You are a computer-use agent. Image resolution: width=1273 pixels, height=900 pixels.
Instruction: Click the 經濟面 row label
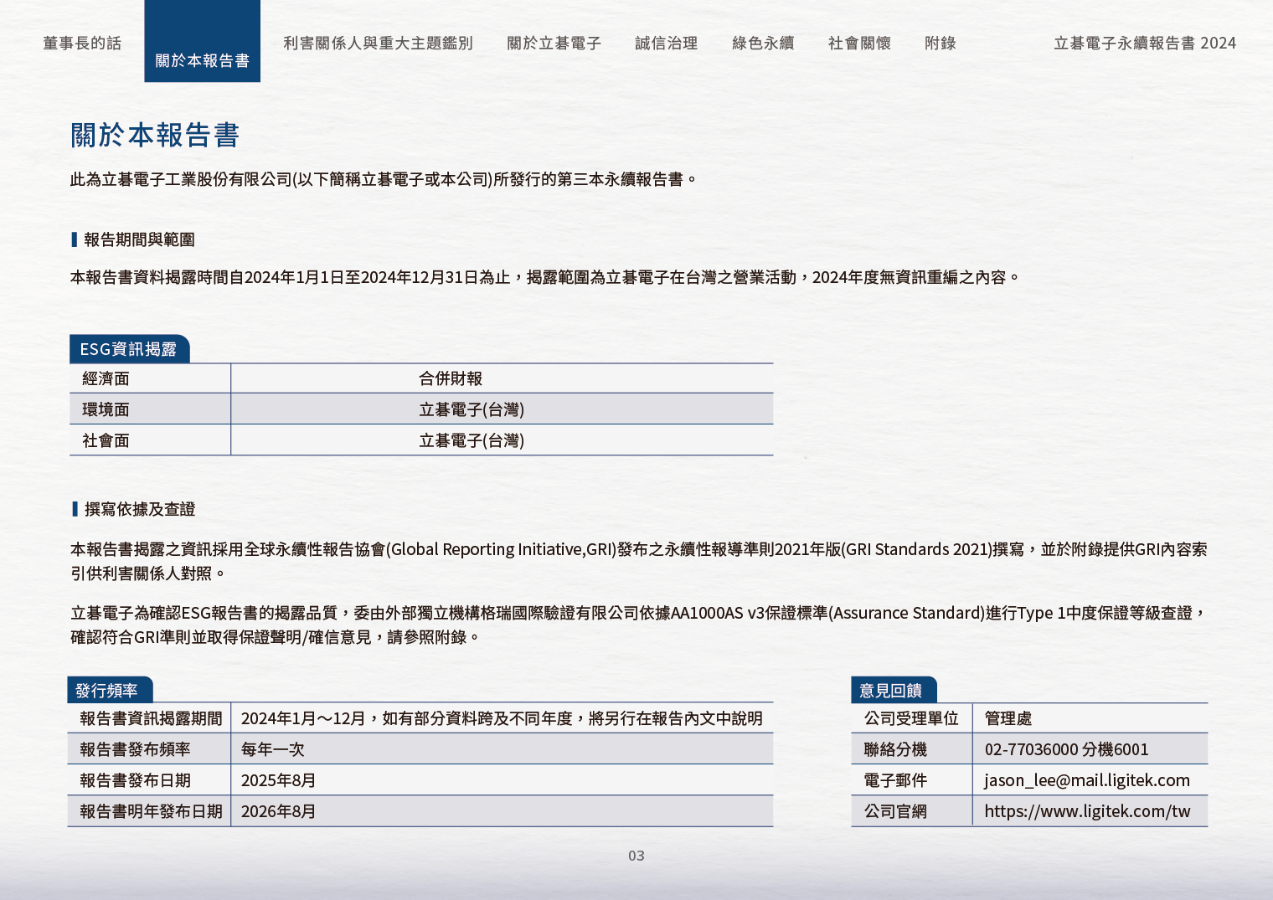click(106, 378)
